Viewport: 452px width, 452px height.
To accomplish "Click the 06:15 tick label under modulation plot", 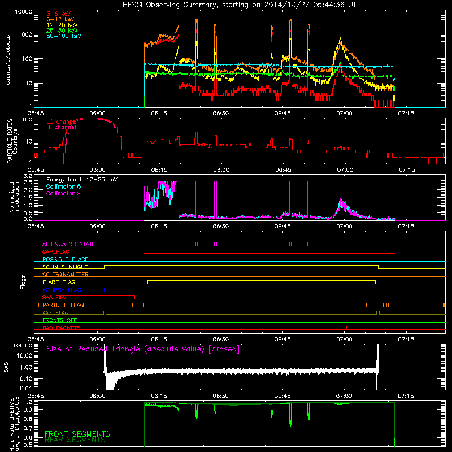I will click(159, 227).
